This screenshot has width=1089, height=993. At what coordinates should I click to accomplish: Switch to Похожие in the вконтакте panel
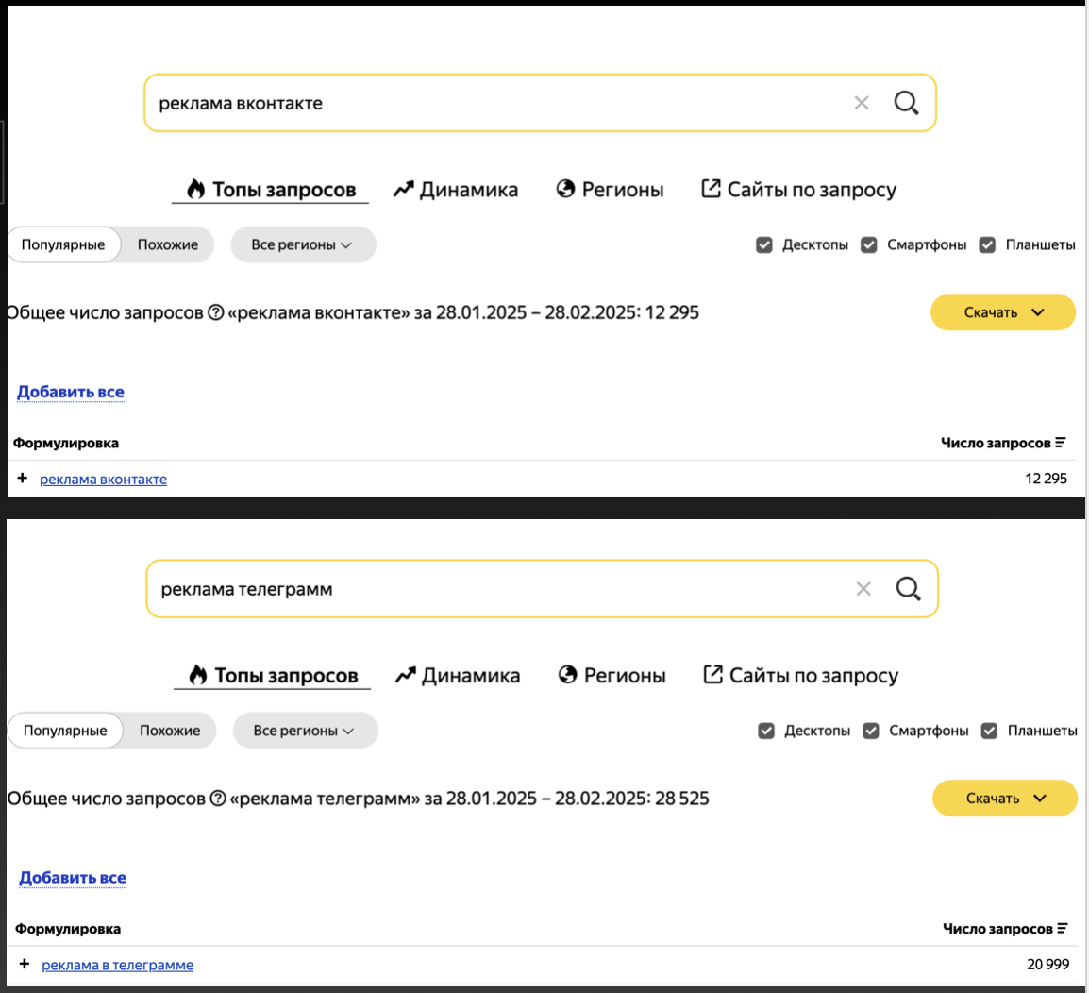click(x=167, y=244)
